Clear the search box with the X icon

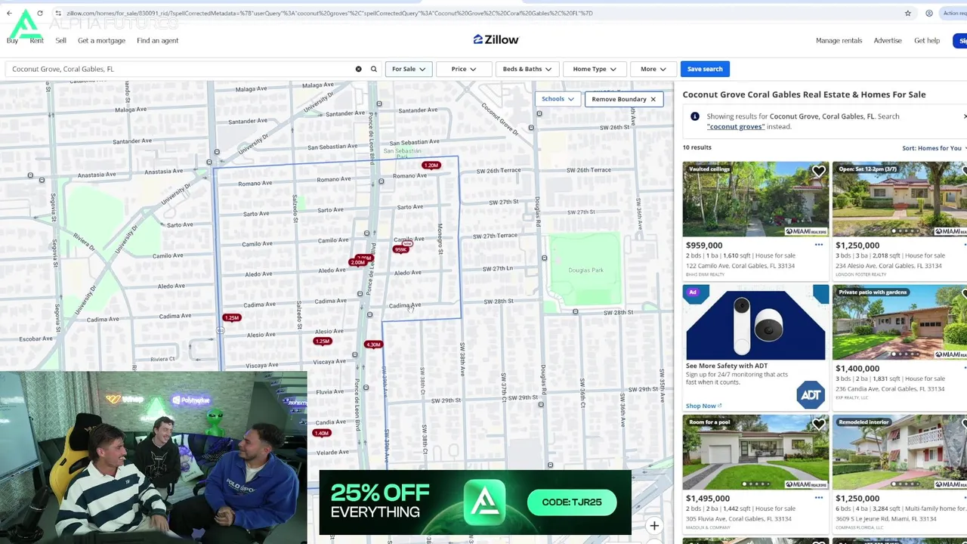click(358, 69)
